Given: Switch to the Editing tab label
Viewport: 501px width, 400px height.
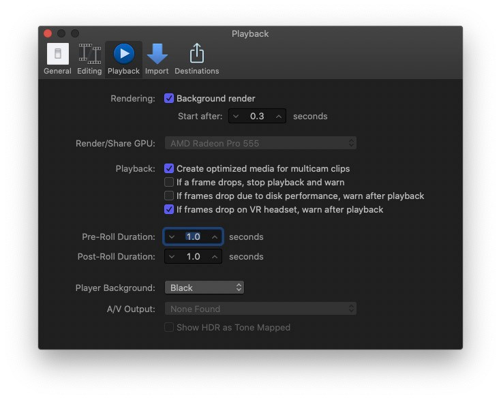Looking at the screenshot, I should [89, 71].
